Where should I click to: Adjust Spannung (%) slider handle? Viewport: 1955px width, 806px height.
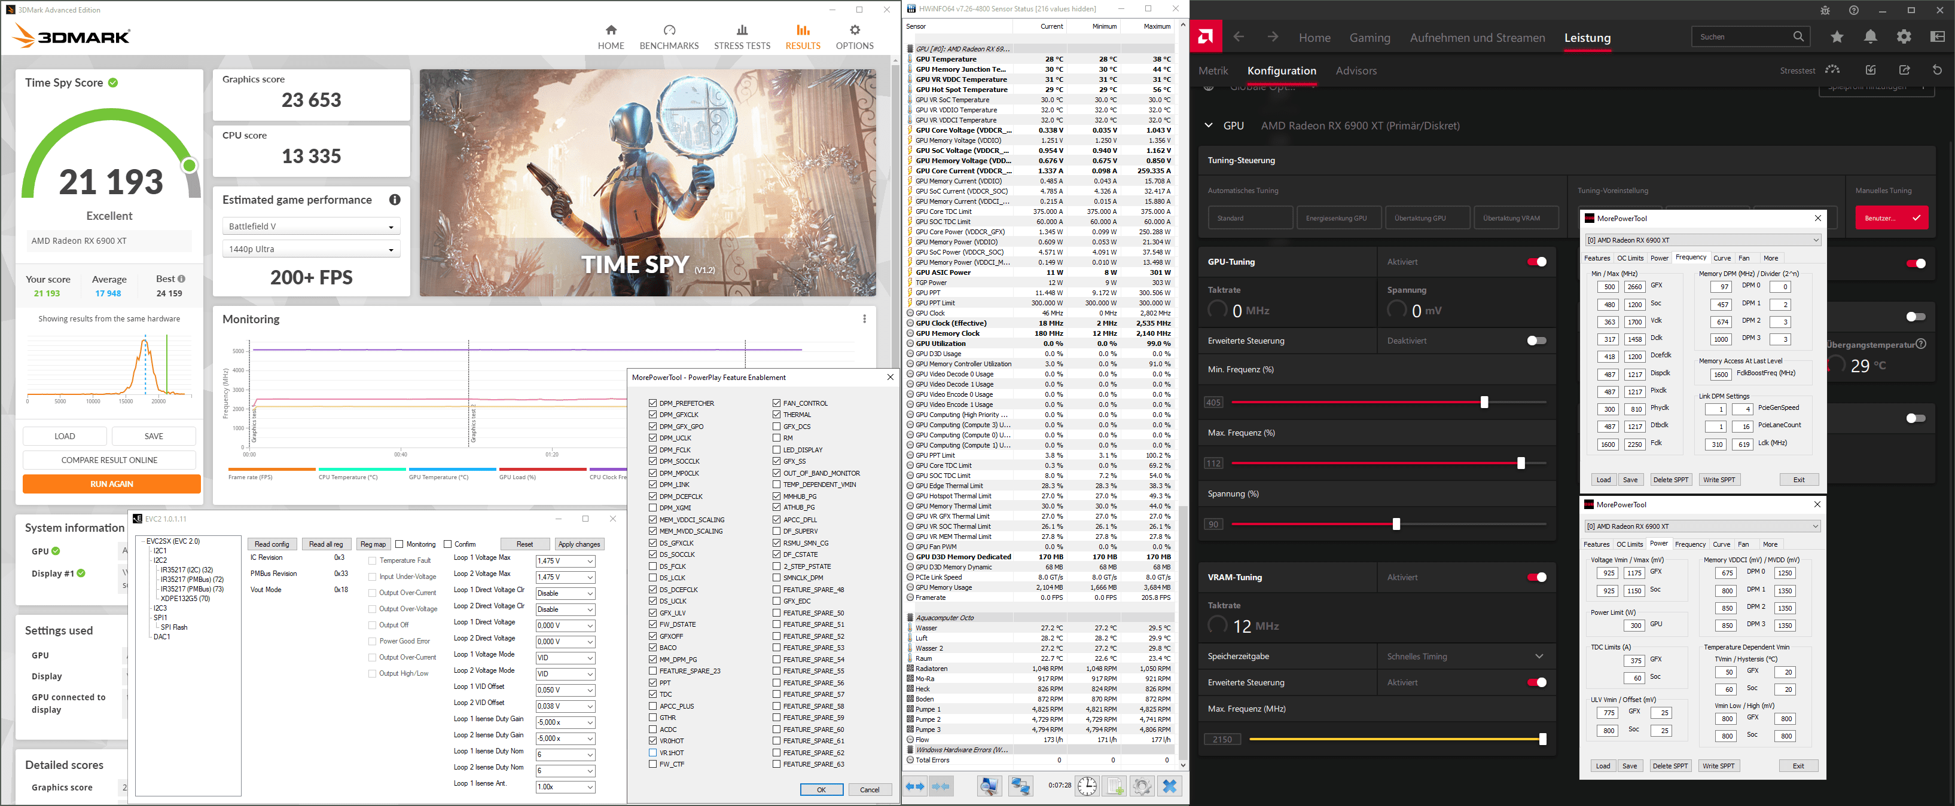(x=1396, y=524)
